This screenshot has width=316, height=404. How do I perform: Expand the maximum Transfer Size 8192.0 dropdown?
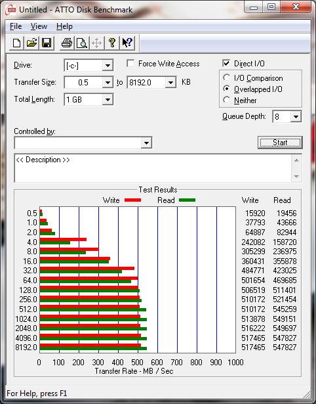[170, 83]
